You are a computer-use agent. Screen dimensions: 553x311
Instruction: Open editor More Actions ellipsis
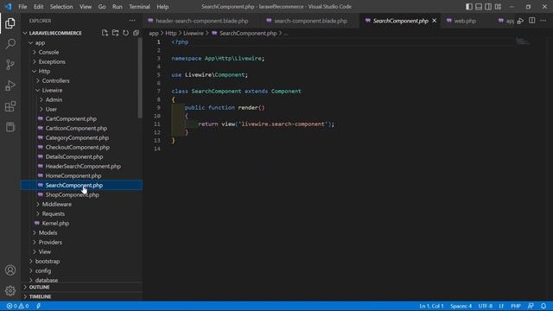543,21
